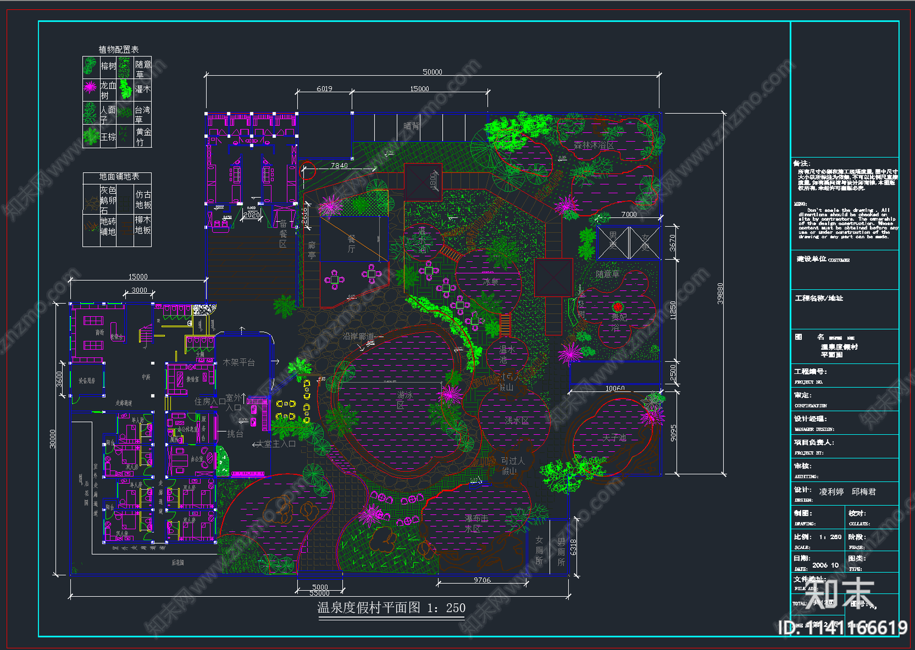Image resolution: width=915 pixels, height=650 pixels.
Task: Click the 男厕所 label at the bottom
Action: [x=561, y=552]
